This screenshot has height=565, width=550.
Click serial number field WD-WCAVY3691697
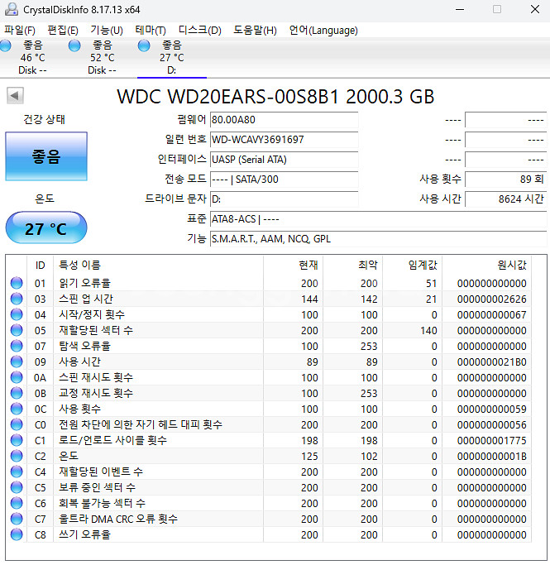pyautogui.click(x=284, y=140)
